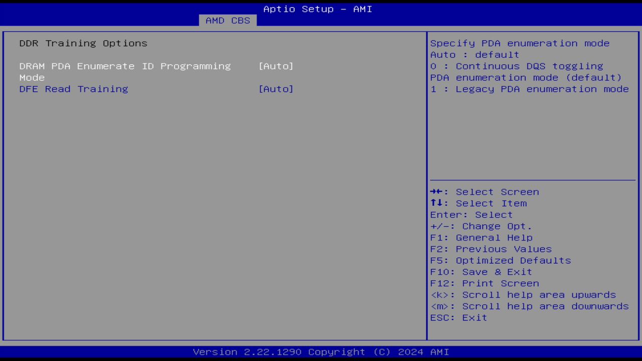The height and width of the screenshot is (361, 642).
Task: Click the 'Enter: Select' key hint
Action: [471, 215]
